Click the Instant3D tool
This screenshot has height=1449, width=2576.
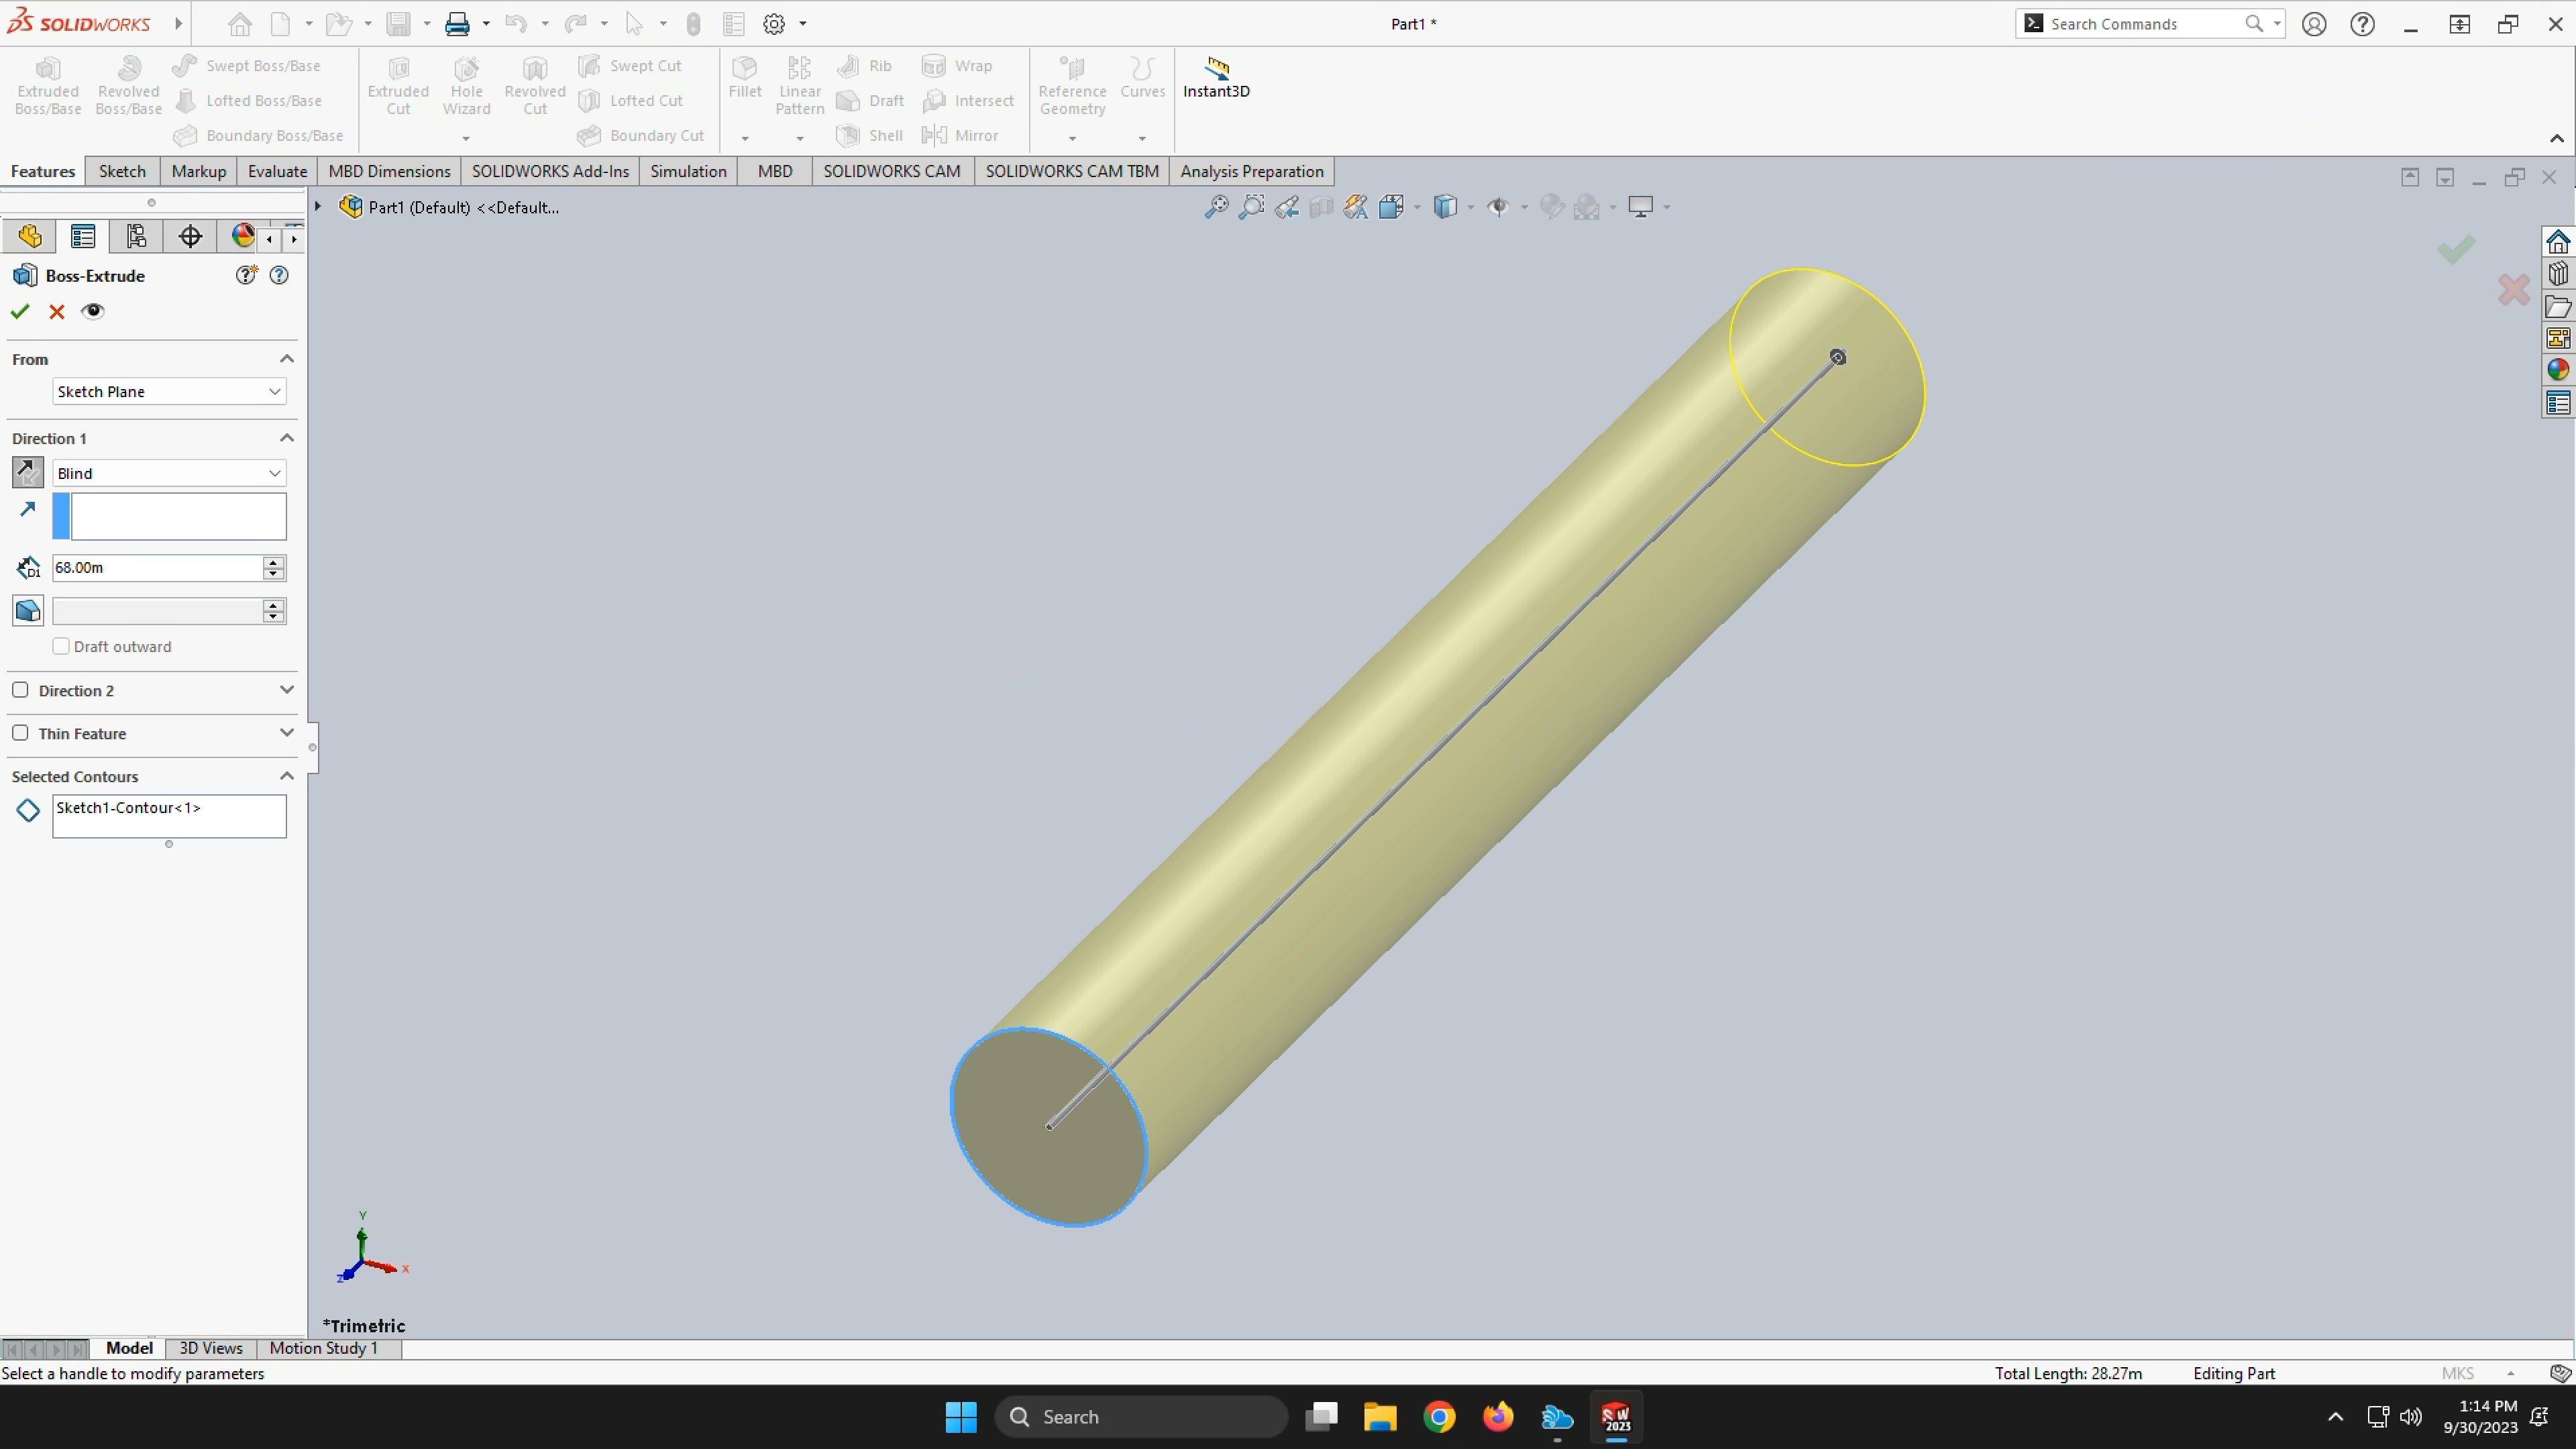(1216, 78)
